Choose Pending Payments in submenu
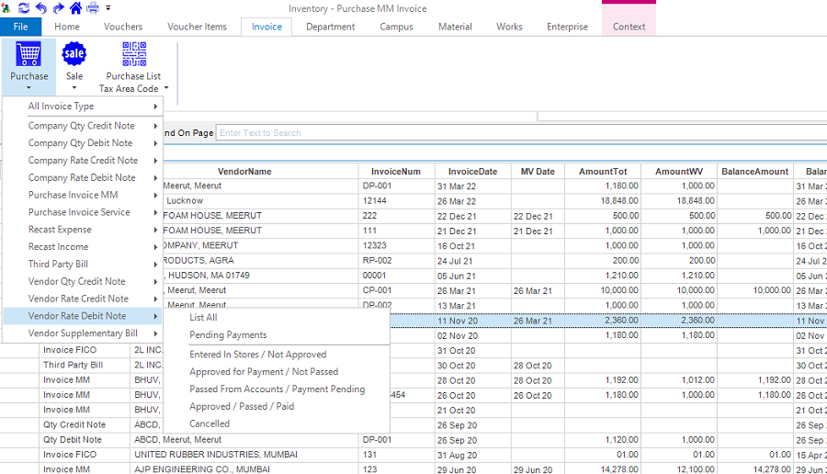The width and height of the screenshot is (827, 474). [228, 335]
